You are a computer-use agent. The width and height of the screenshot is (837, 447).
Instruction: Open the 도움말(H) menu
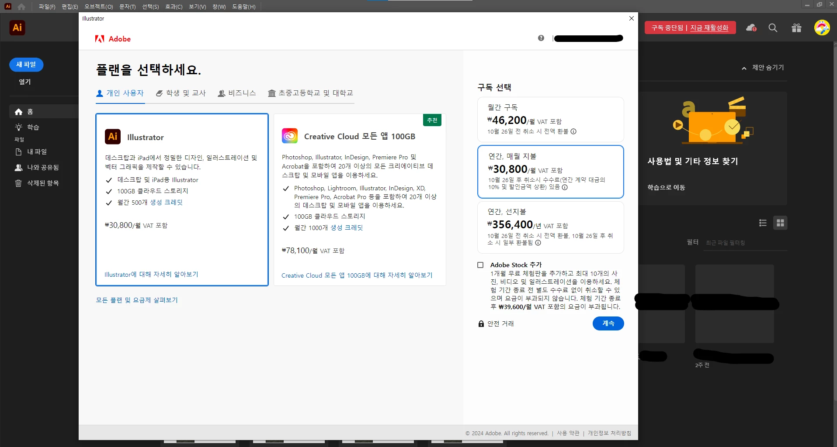tap(244, 7)
